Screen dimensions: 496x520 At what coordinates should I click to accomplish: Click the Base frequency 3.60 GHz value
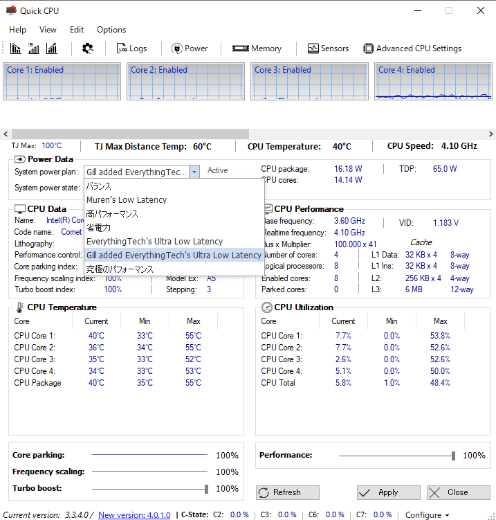[x=349, y=221]
